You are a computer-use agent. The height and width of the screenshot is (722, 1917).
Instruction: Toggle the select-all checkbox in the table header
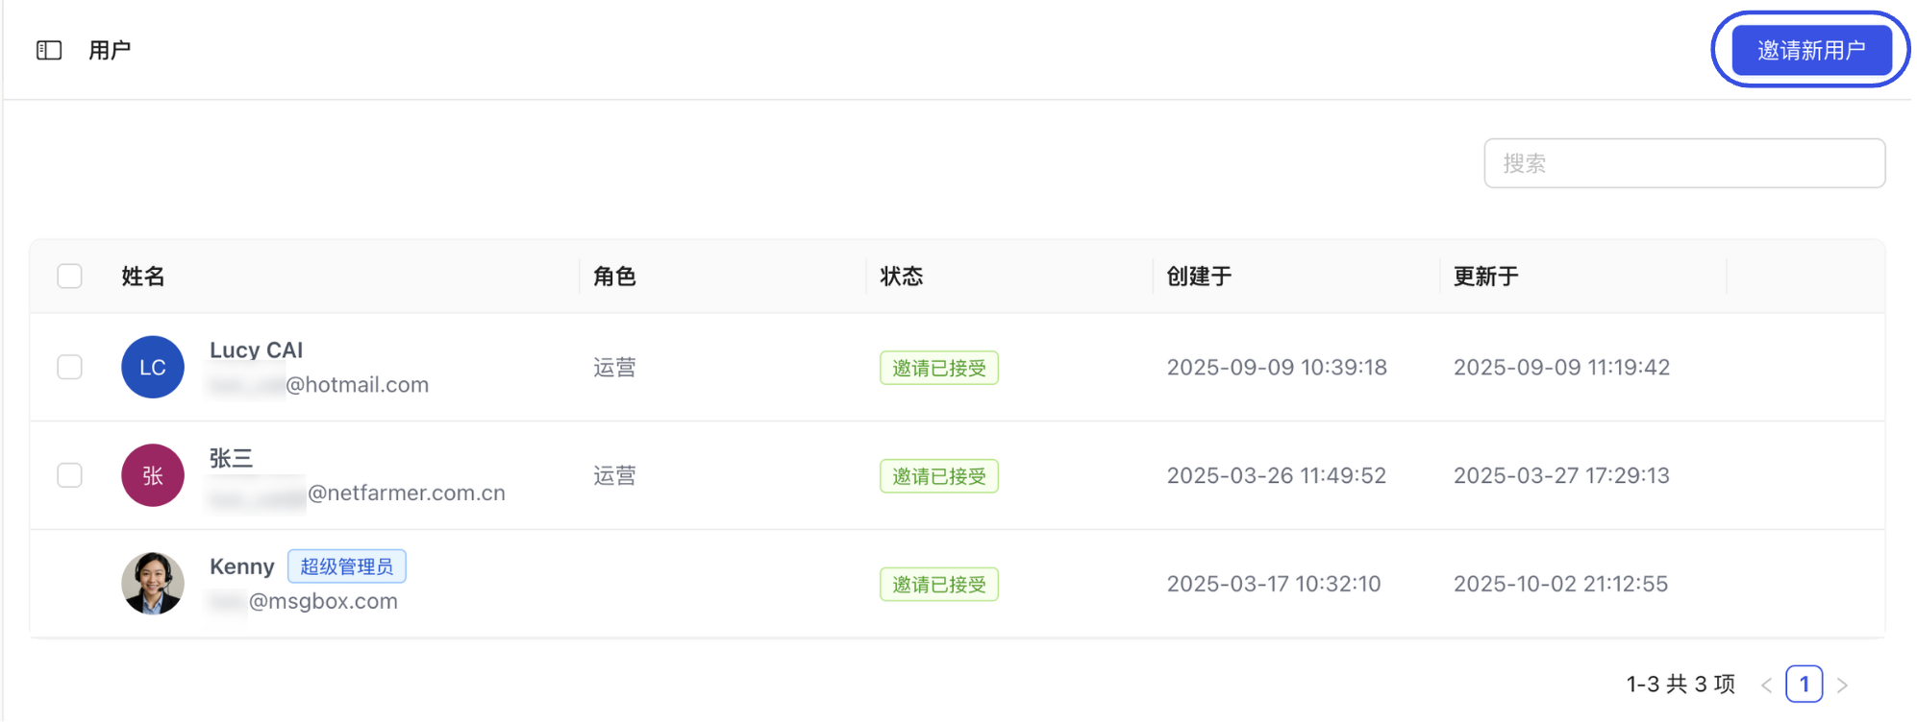69,276
